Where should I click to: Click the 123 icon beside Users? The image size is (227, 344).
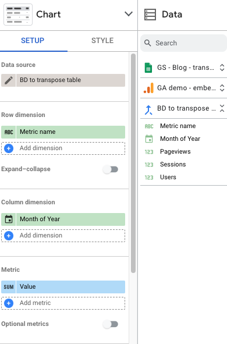pos(149,178)
